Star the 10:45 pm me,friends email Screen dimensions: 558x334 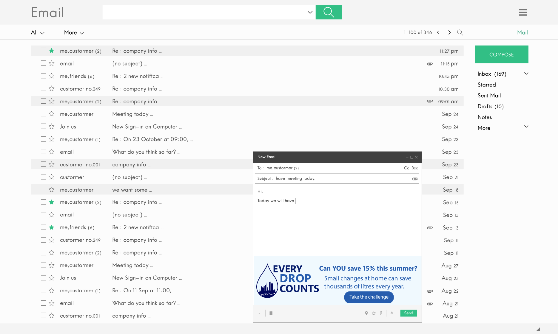[x=52, y=76]
